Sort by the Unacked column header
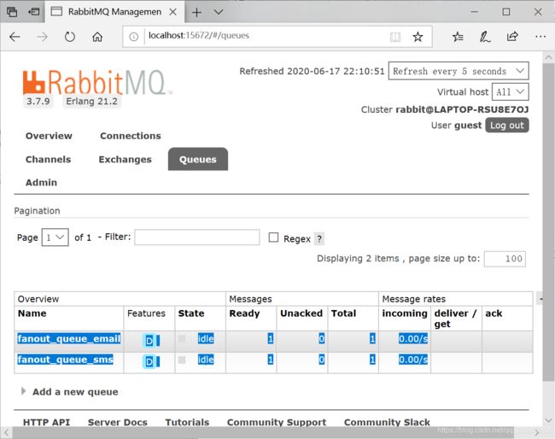555x439 pixels. [301, 313]
